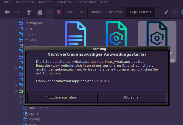Click Abbrechen button in dialog
183x125 pixels.
point(132,98)
